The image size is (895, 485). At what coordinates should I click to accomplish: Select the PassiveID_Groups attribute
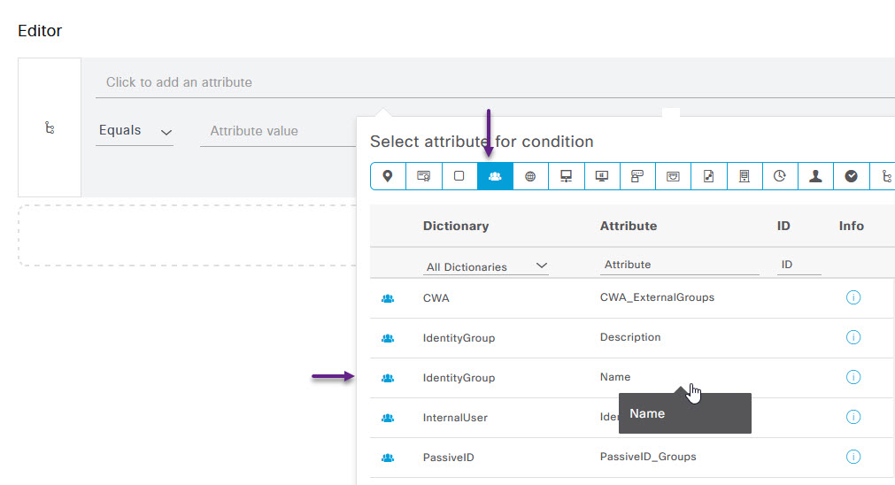tap(648, 457)
